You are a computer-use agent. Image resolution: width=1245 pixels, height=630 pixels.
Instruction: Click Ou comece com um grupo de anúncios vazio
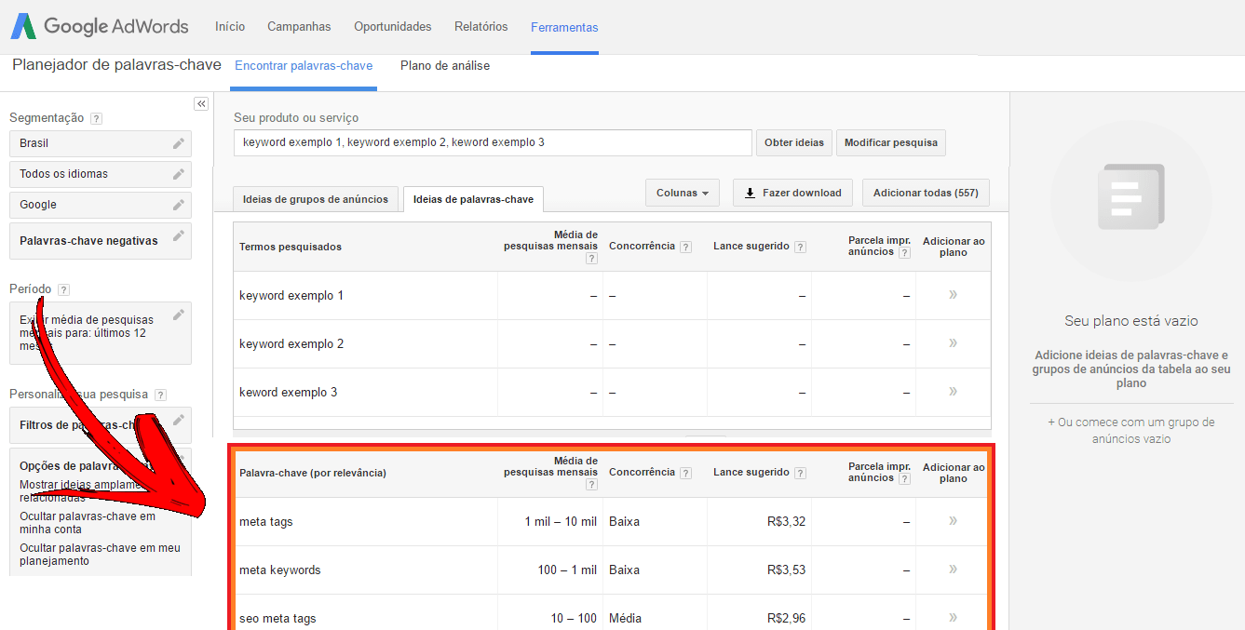tap(1131, 430)
